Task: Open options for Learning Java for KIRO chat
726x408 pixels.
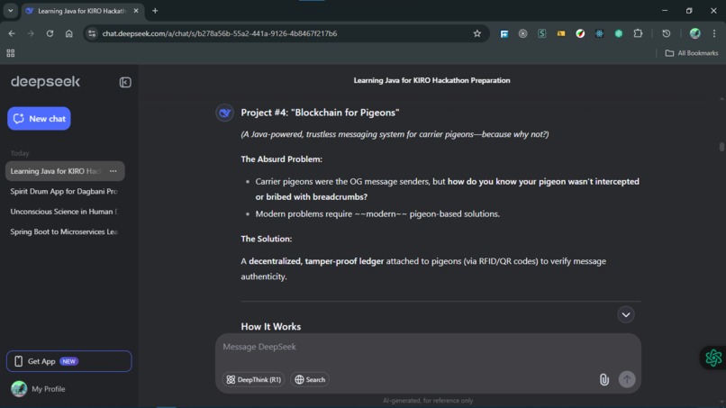Action: pyautogui.click(x=113, y=171)
